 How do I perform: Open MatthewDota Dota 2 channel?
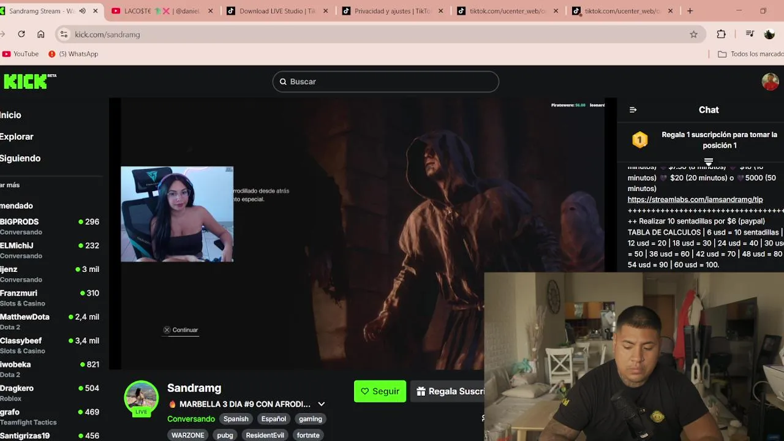point(50,322)
